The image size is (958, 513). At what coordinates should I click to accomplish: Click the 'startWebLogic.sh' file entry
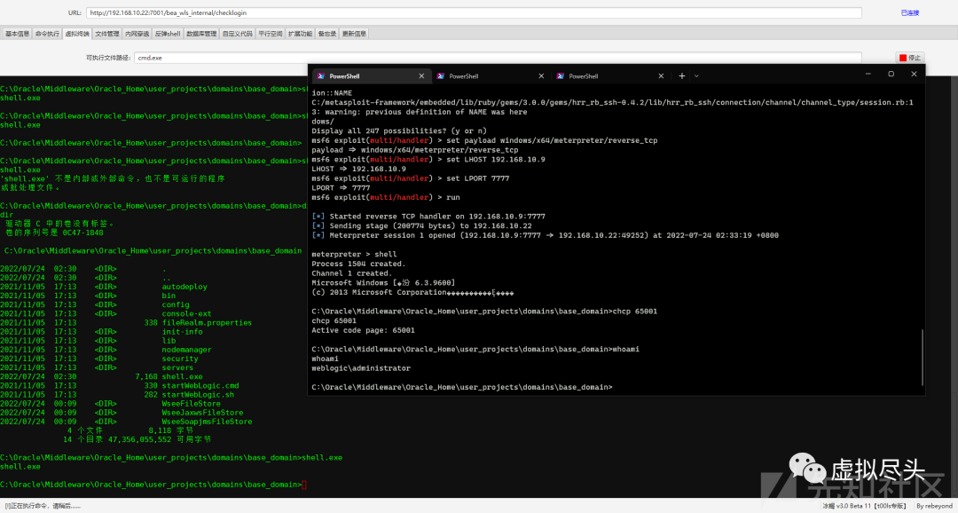[x=198, y=395]
